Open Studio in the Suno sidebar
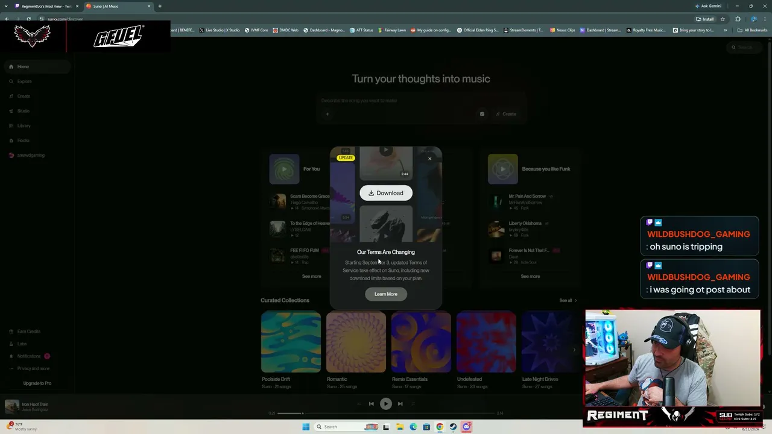Image resolution: width=772 pixels, height=434 pixels. [x=23, y=111]
